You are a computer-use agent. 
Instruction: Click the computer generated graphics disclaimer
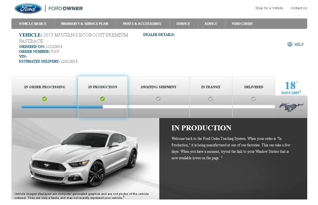tap(82, 196)
